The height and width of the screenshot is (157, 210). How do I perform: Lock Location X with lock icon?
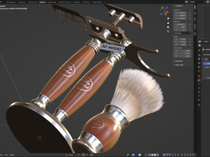[190, 13]
